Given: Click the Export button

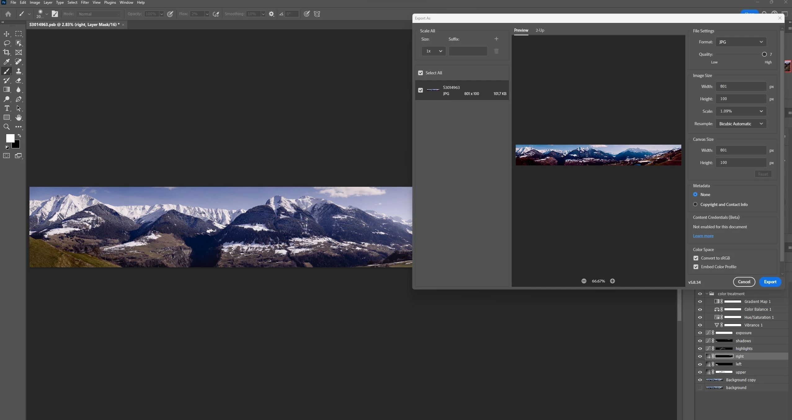Looking at the screenshot, I should (x=770, y=282).
